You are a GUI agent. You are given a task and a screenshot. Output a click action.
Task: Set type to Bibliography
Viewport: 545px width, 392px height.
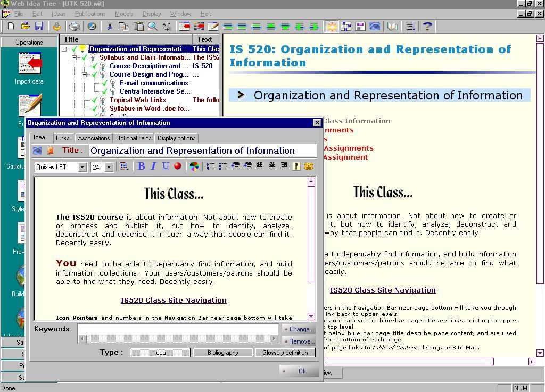[x=222, y=352]
